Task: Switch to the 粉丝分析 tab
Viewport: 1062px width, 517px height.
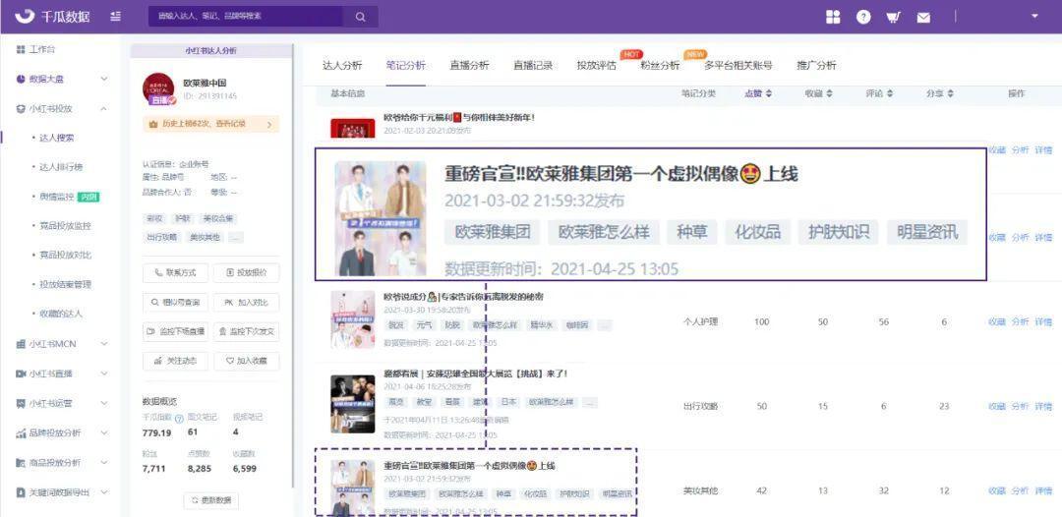Action: 661,66
